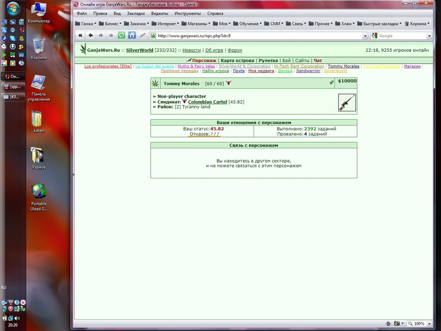The width and height of the screenshot is (441, 331).
Task: Expand the Закачки bookmarks folder
Action: pyautogui.click(x=137, y=24)
